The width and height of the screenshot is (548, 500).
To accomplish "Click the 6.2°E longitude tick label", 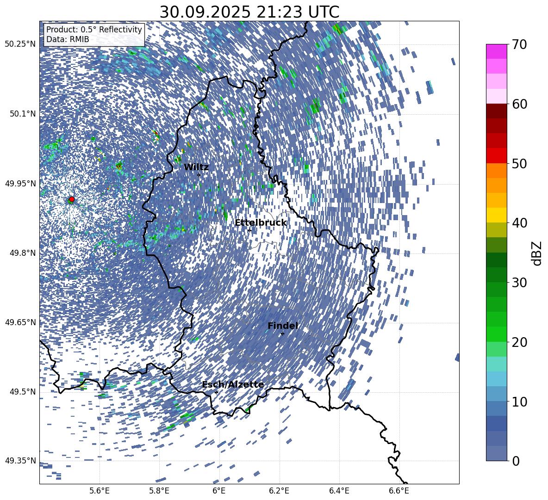I will (279, 491).
